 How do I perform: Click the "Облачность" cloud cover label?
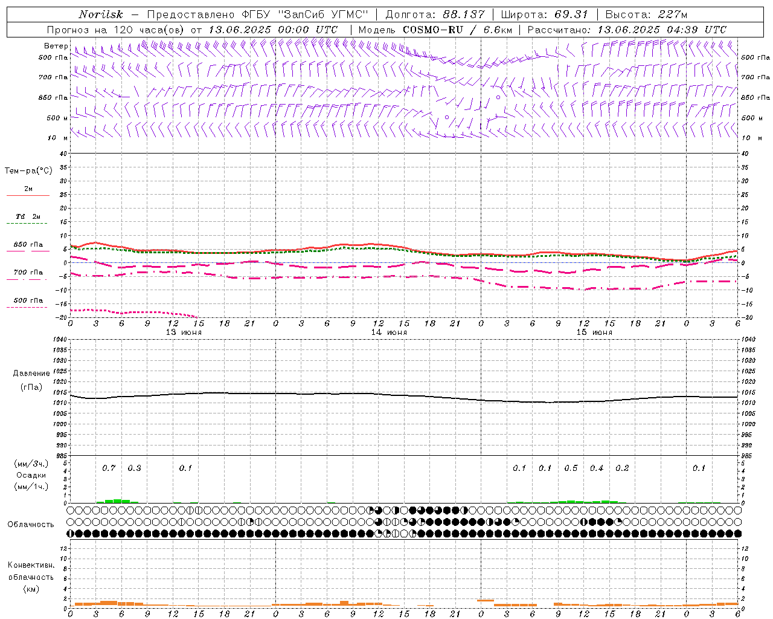click(31, 525)
